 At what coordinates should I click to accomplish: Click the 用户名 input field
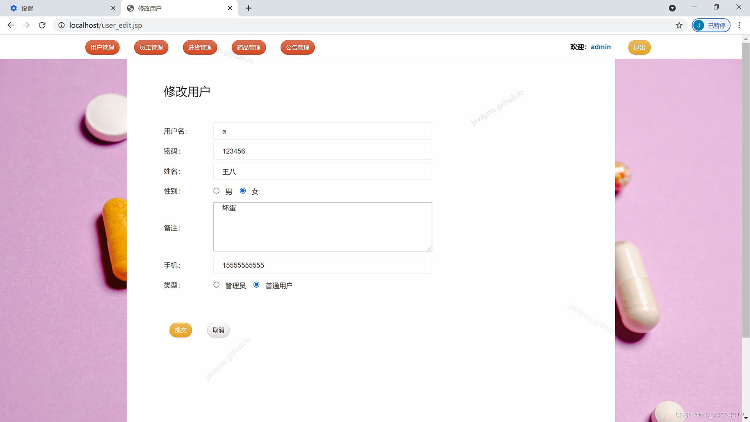pyautogui.click(x=323, y=131)
